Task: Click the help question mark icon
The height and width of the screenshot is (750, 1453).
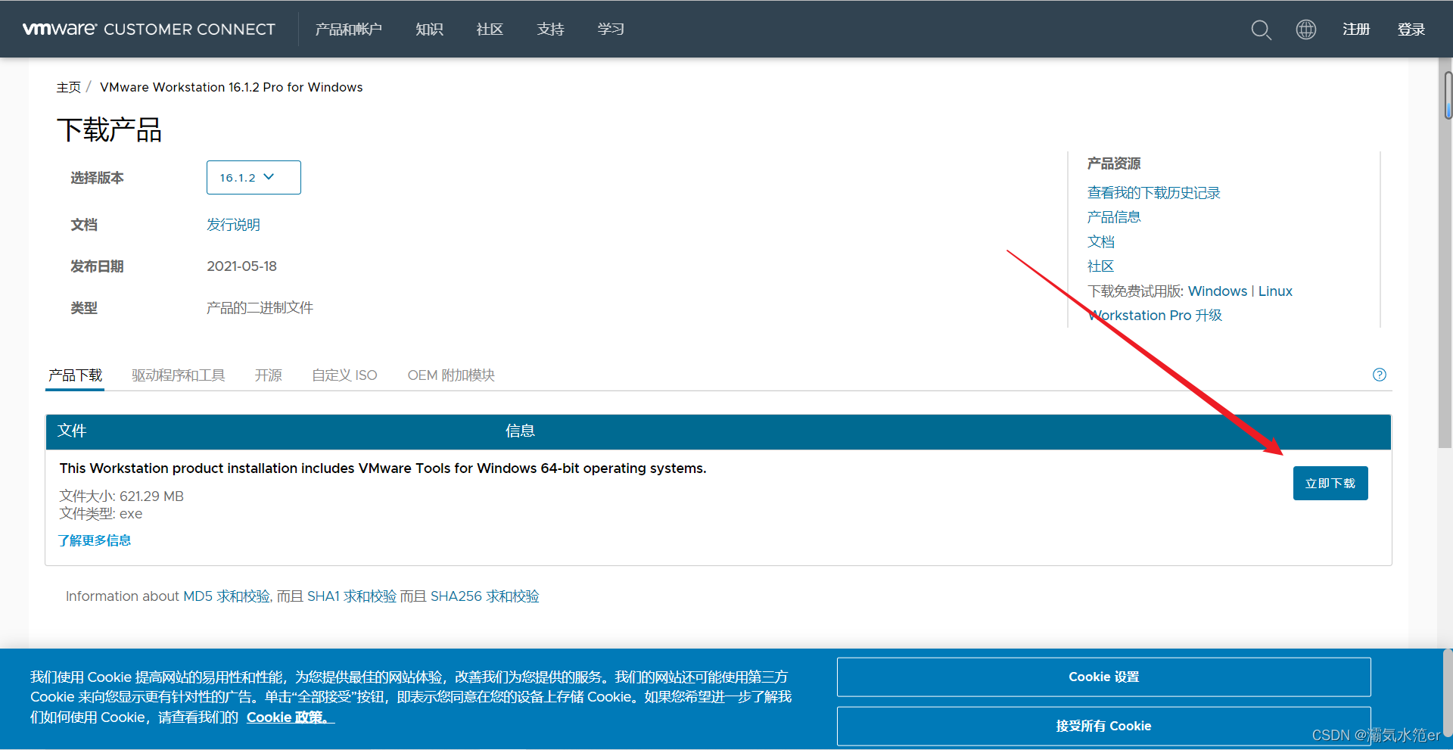Action: [1380, 375]
